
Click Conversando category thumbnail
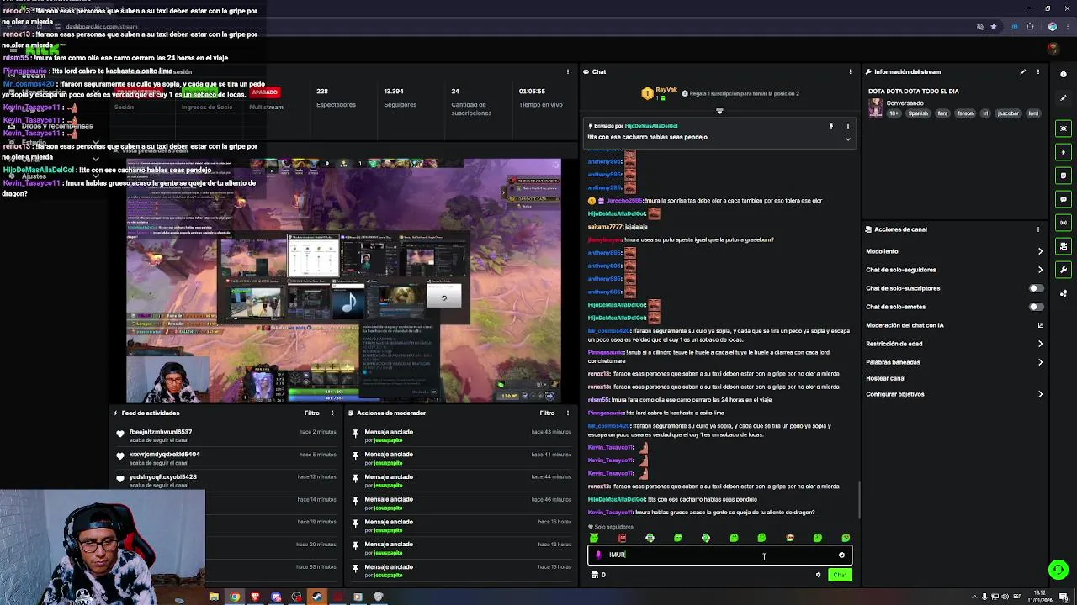click(x=876, y=108)
